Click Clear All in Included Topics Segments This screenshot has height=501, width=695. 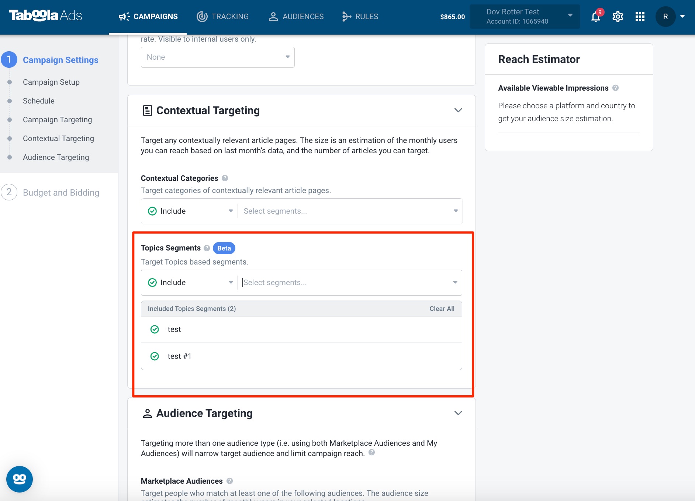[442, 309]
